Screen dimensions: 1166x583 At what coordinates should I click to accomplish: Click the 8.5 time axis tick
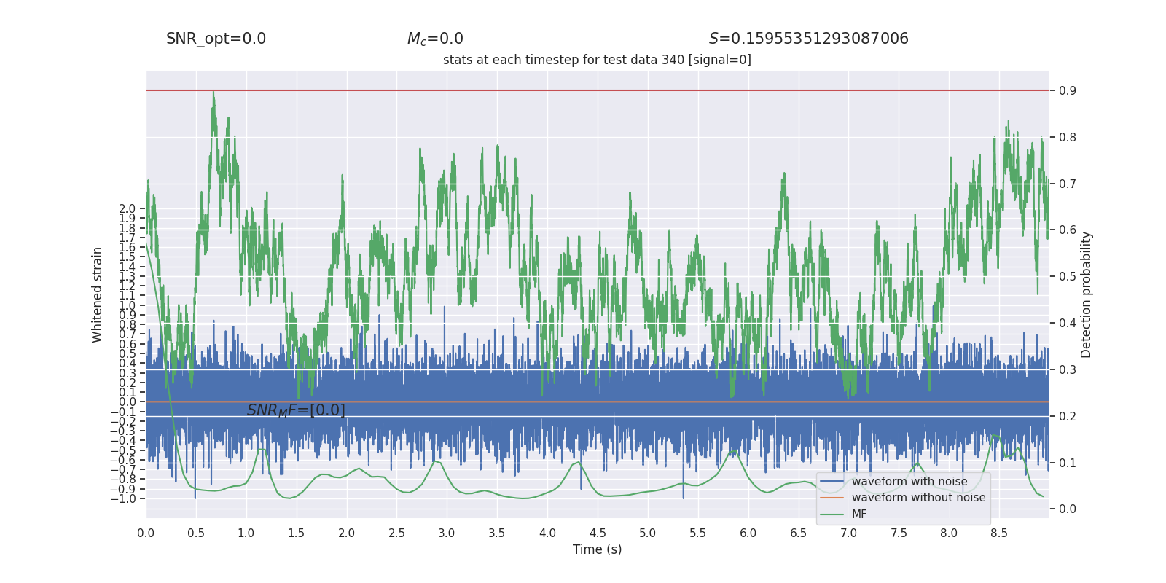999,533
